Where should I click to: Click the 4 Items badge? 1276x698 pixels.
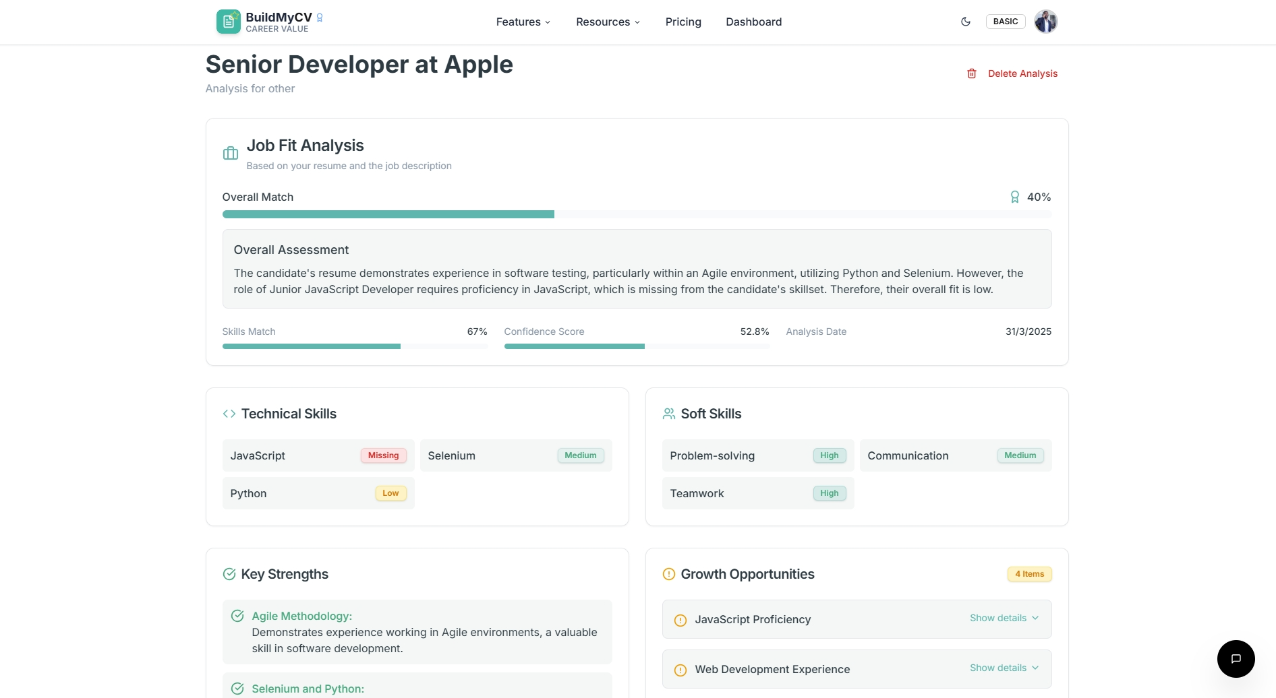click(x=1030, y=574)
